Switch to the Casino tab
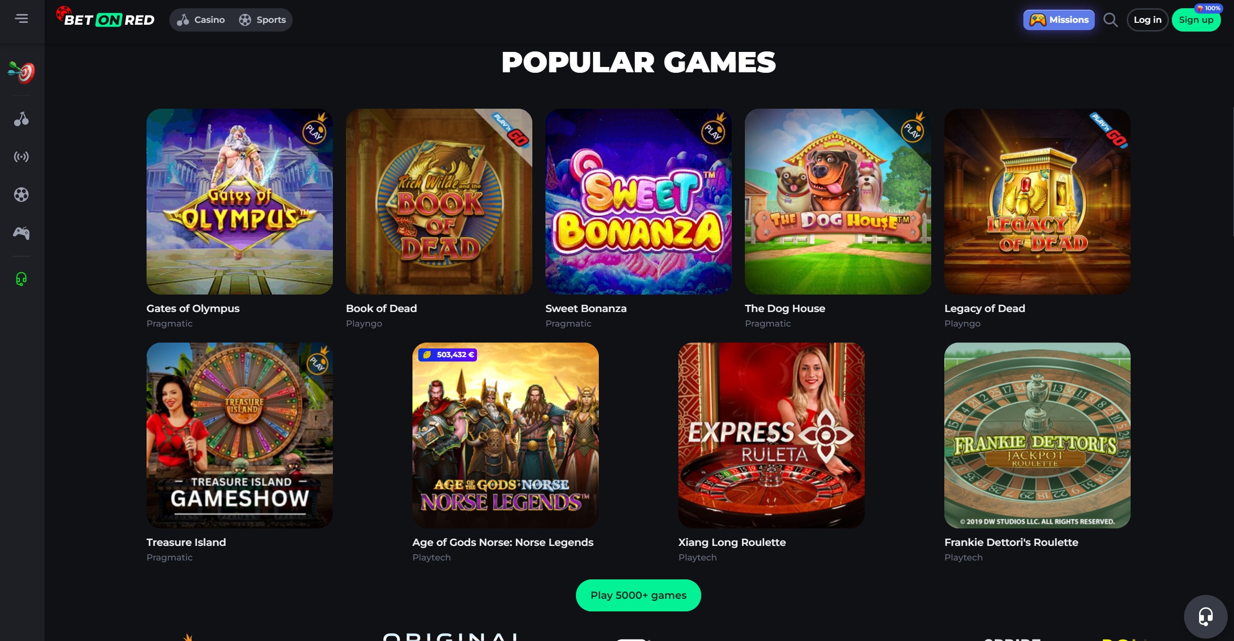Viewport: 1234px width, 641px height. click(x=201, y=20)
